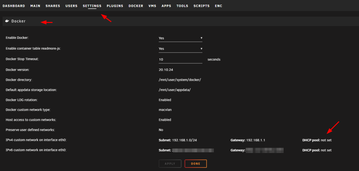Click the IPv4 Subnet 192.168.1.0/24 text
Screen dimensions: 359x171
click(178, 140)
